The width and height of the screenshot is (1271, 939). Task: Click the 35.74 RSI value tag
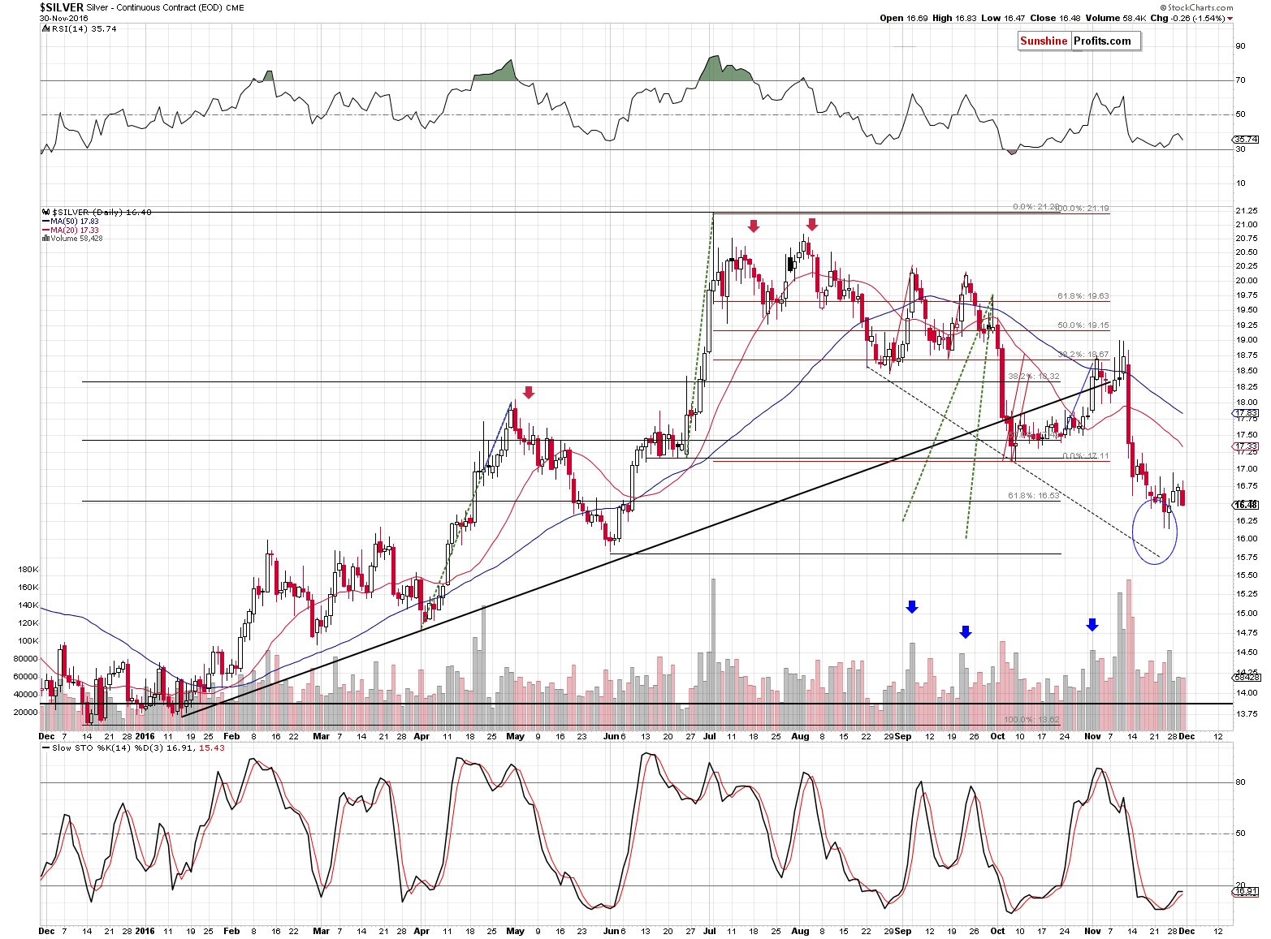coord(1246,140)
